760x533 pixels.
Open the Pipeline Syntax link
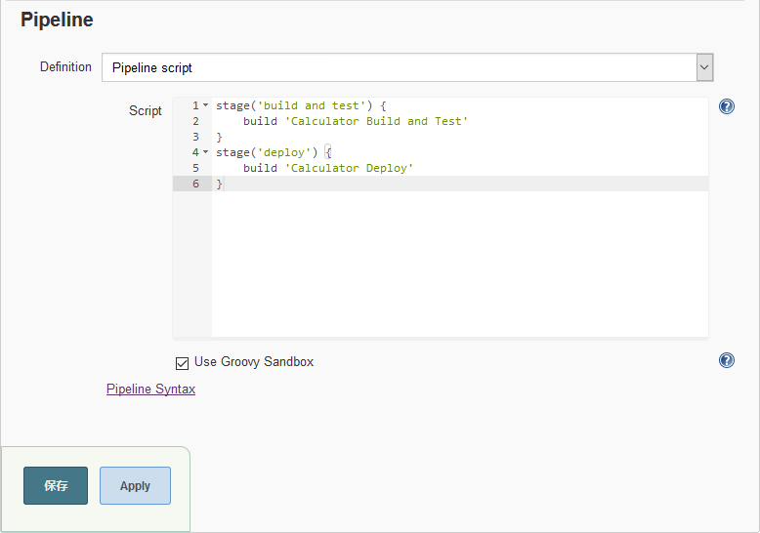click(x=150, y=389)
